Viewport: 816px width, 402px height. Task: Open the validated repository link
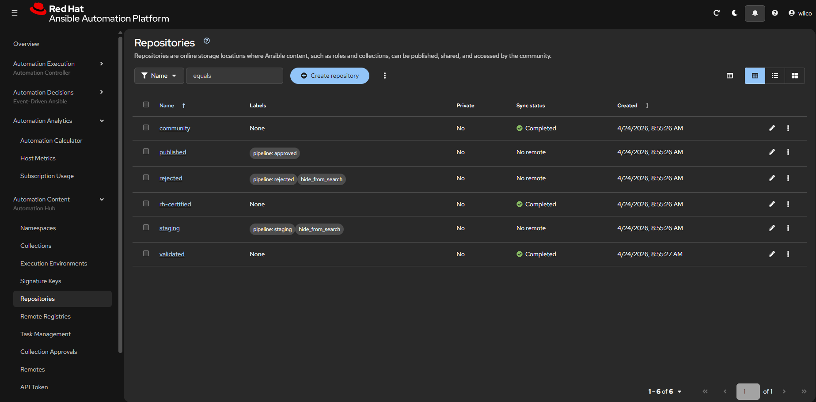(x=172, y=254)
